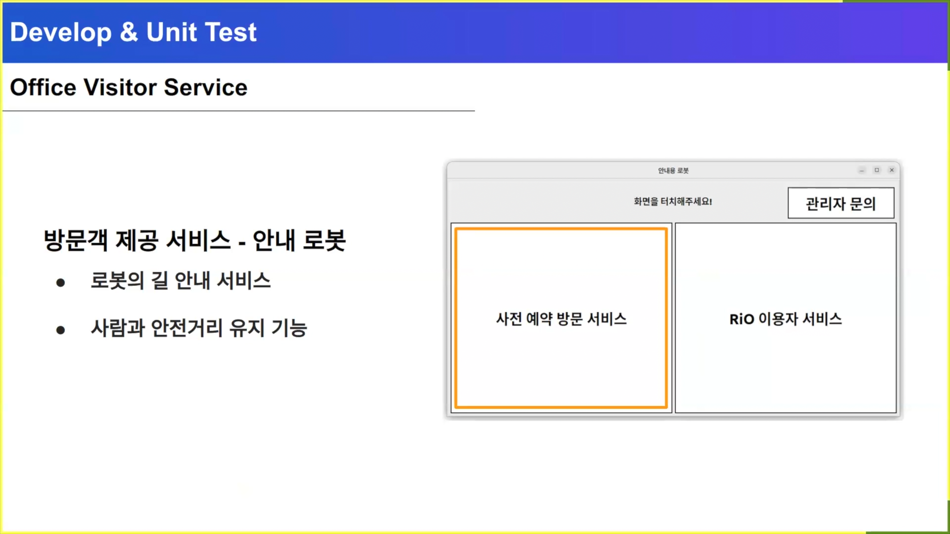950x534 pixels.
Task: Click the Office Visitor Service subtitle
Action: 129,88
